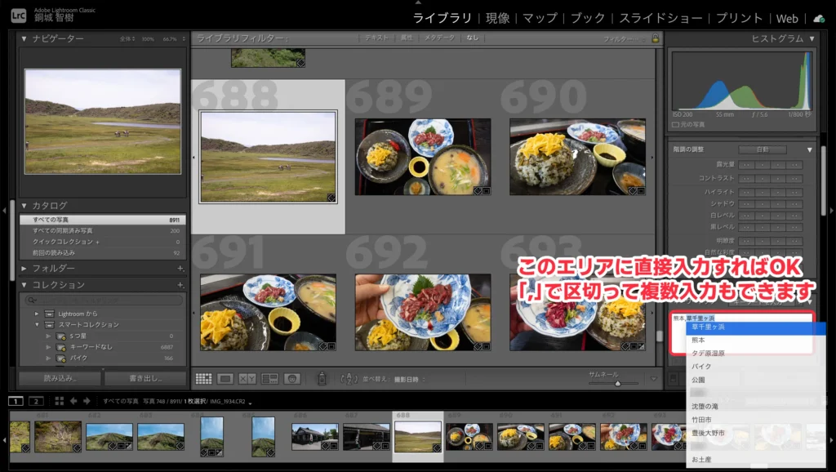Switch to the 現像 module
This screenshot has width=836, height=472.
[x=497, y=18]
